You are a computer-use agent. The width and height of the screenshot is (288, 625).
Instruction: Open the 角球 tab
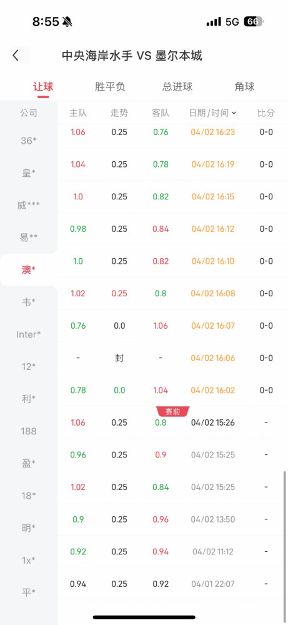coord(244,87)
